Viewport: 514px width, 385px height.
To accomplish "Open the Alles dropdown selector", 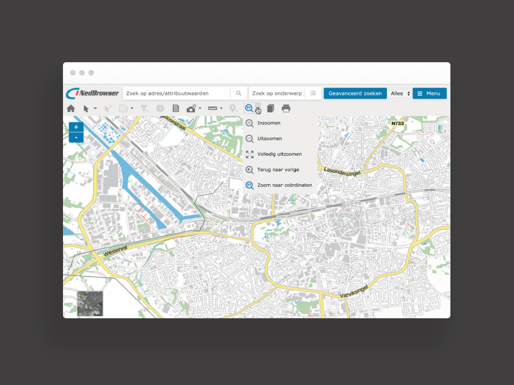I will click(x=400, y=93).
